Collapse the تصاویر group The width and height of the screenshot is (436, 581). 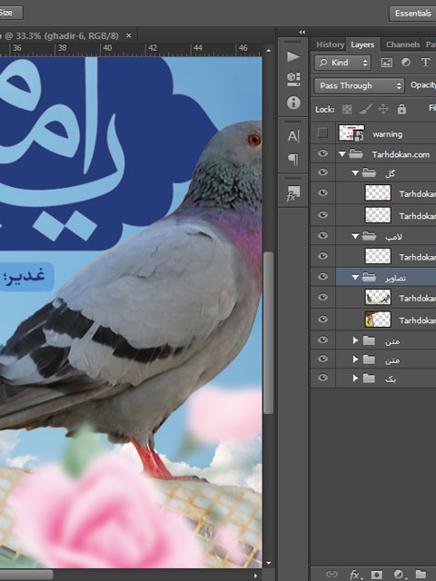click(355, 278)
